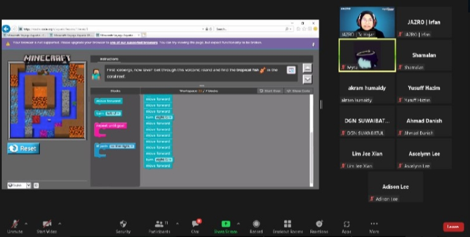Select Ascelynn Lee participant tile
This screenshot has width=470, height=237.
click(x=424, y=154)
